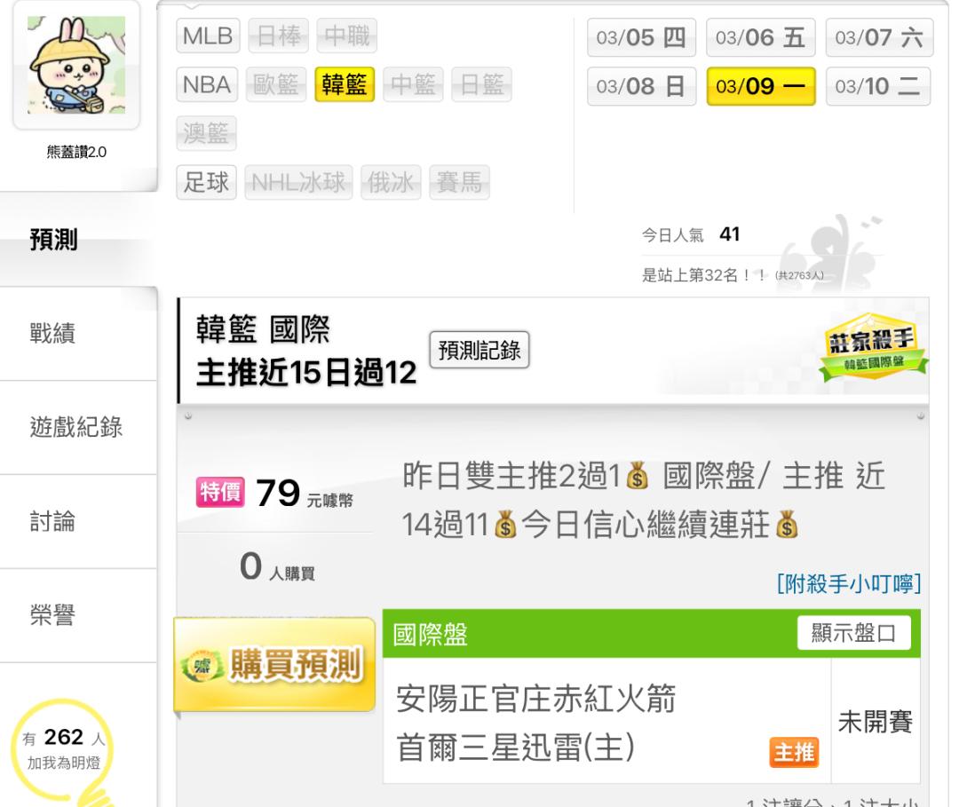Open the 熊蓋讚2.0 rabbit avatar
The width and height of the screenshot is (959, 807).
[76, 65]
